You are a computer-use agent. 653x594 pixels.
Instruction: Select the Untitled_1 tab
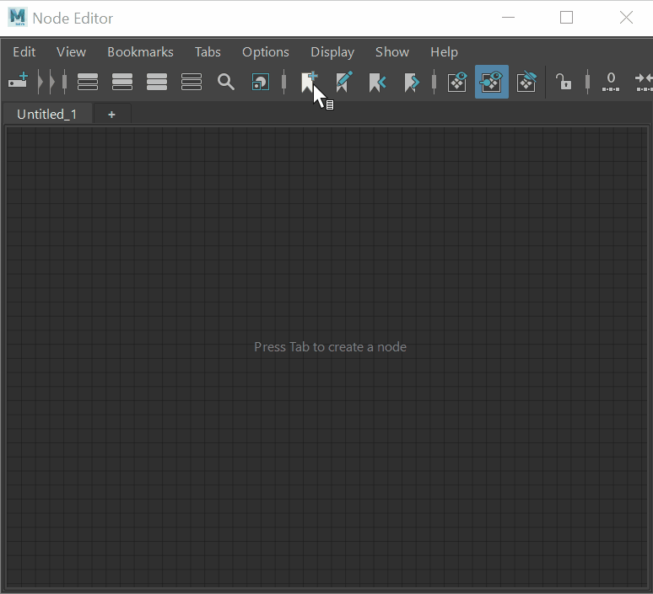46,114
